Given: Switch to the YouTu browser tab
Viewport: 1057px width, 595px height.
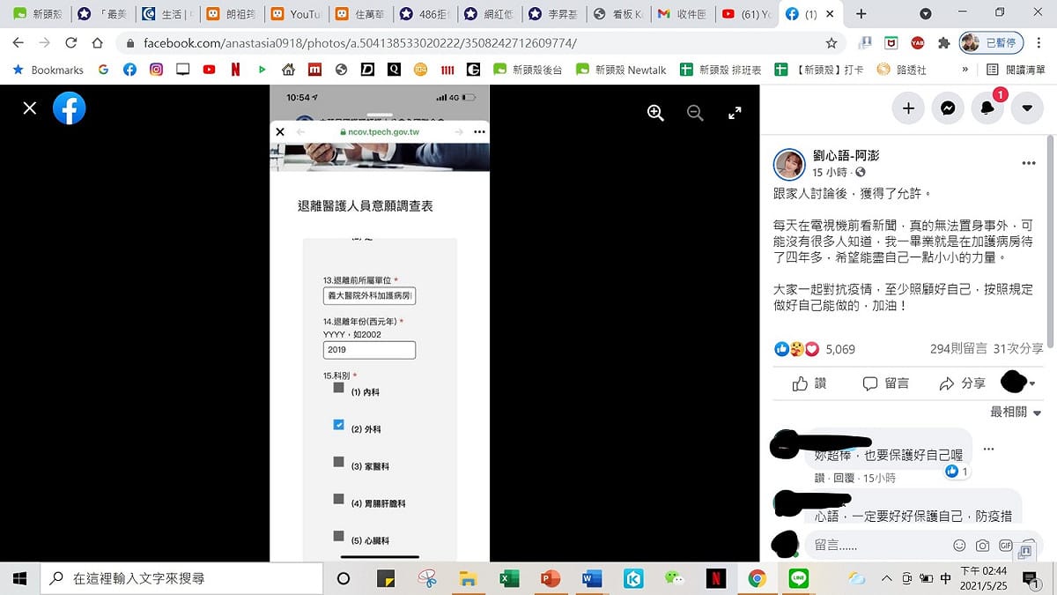Looking at the screenshot, I should [295, 14].
